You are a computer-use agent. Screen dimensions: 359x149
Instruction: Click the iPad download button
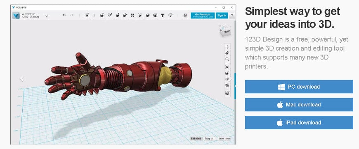click(299, 123)
